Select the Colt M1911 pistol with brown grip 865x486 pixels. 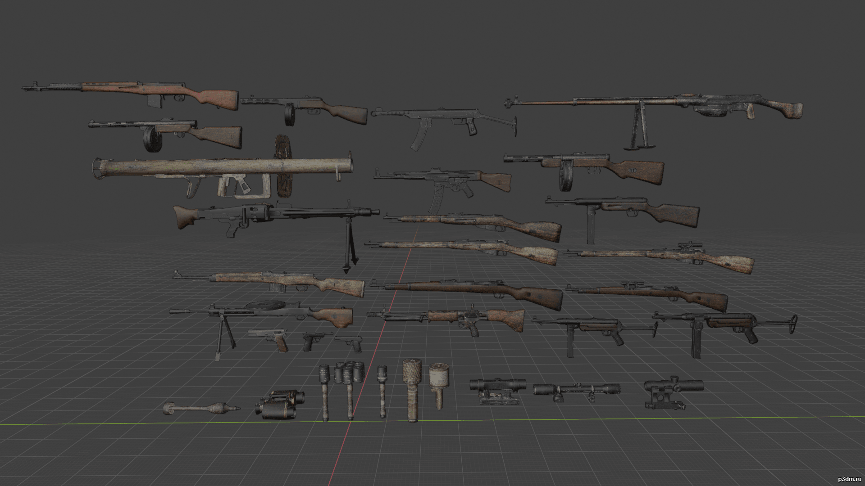click(269, 340)
